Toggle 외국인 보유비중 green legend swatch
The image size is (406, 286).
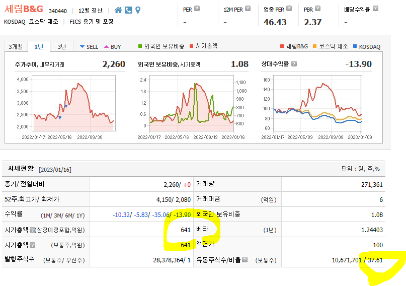point(140,46)
